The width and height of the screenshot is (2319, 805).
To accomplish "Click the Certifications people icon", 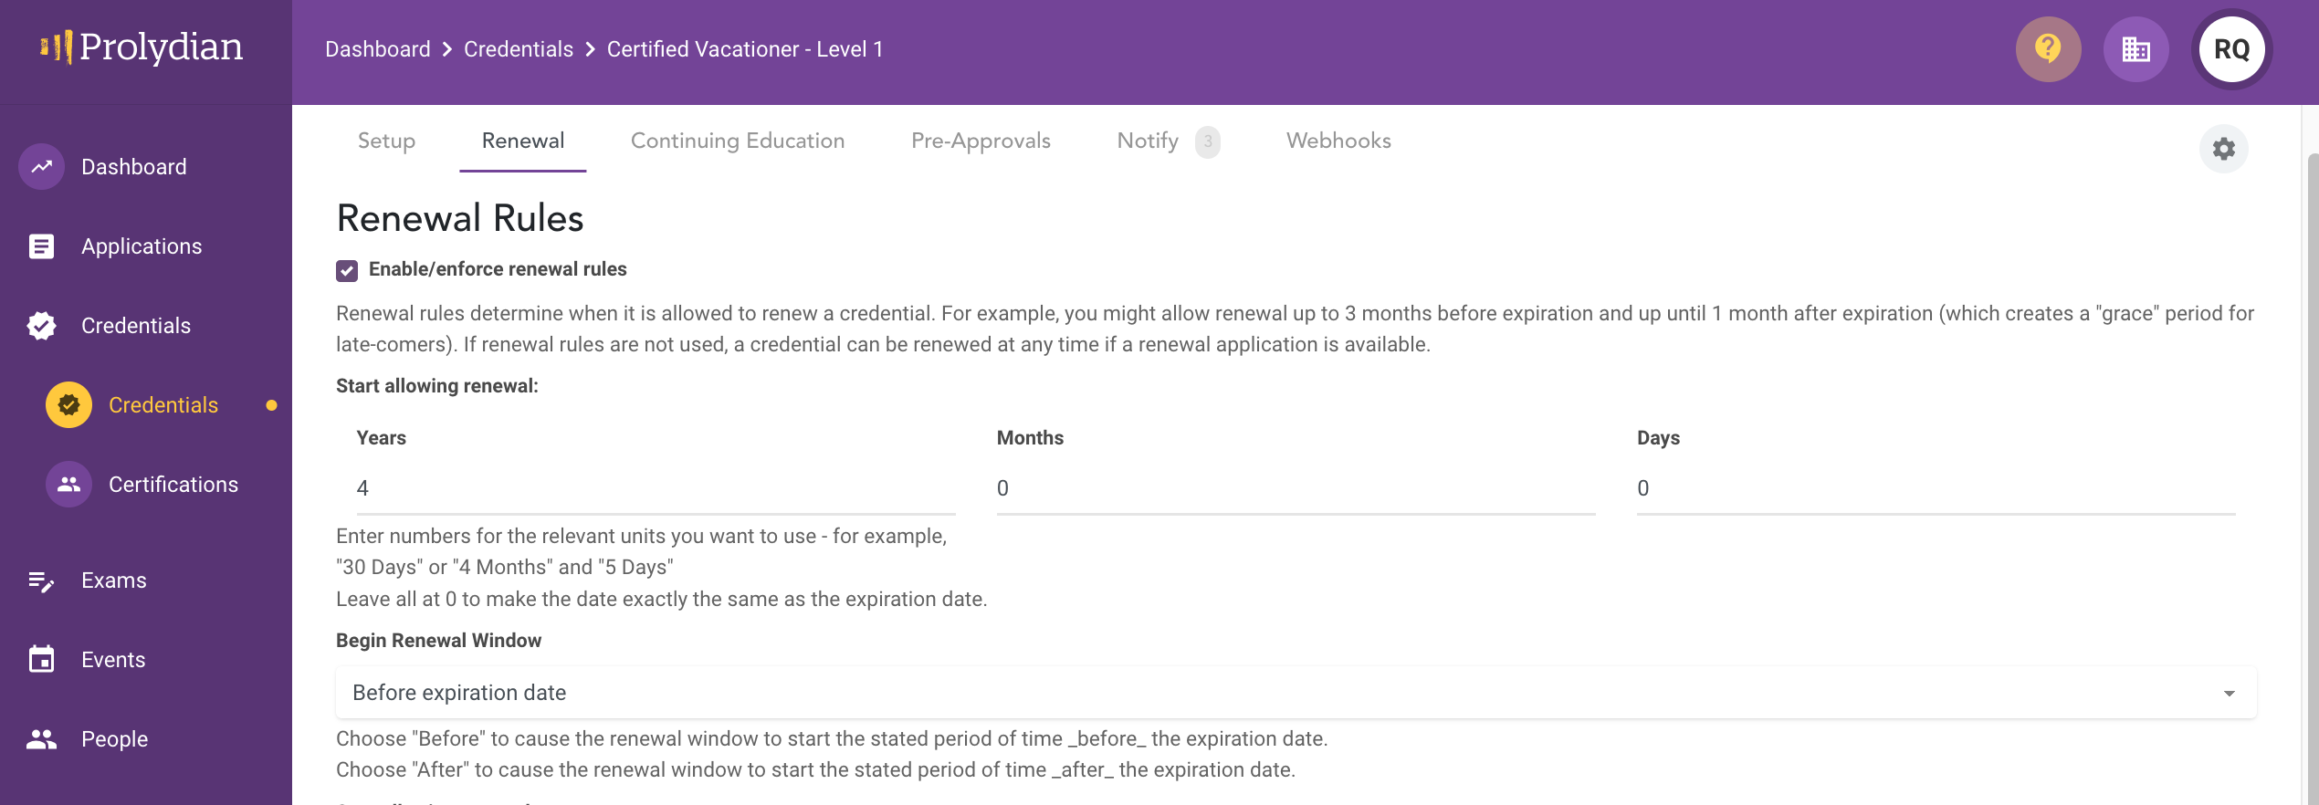I will pyautogui.click(x=69, y=485).
